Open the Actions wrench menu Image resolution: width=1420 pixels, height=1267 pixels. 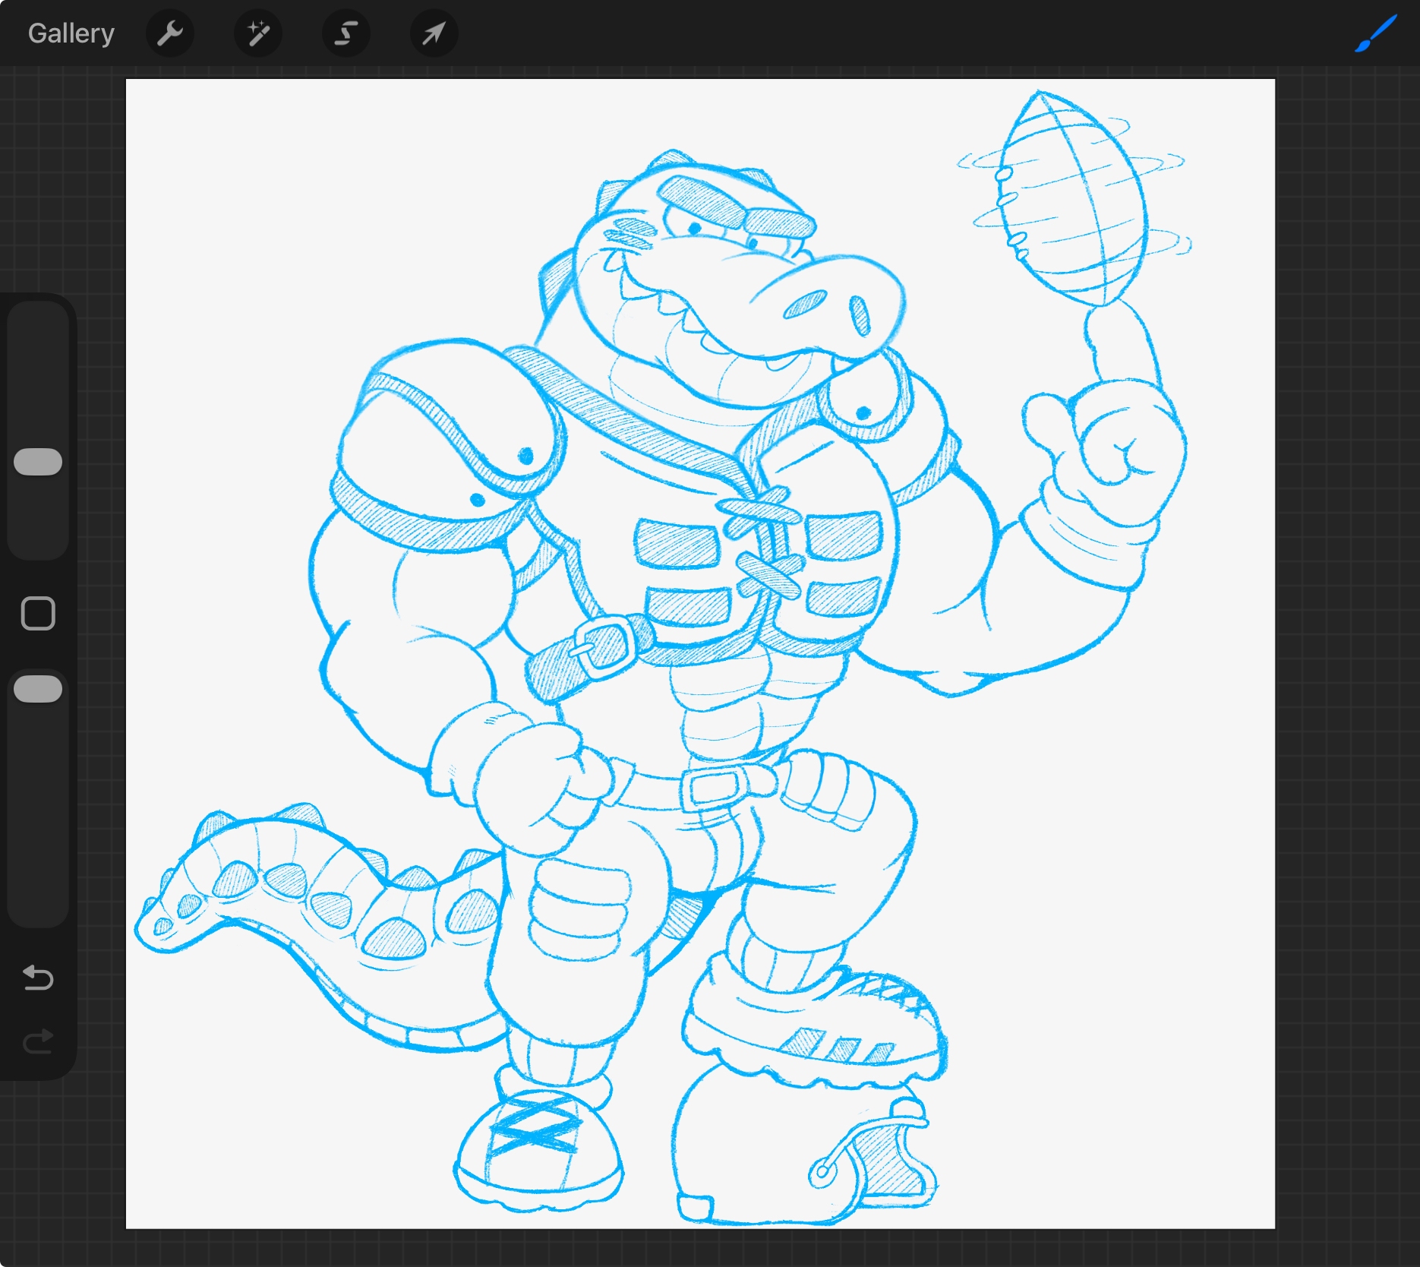[169, 33]
